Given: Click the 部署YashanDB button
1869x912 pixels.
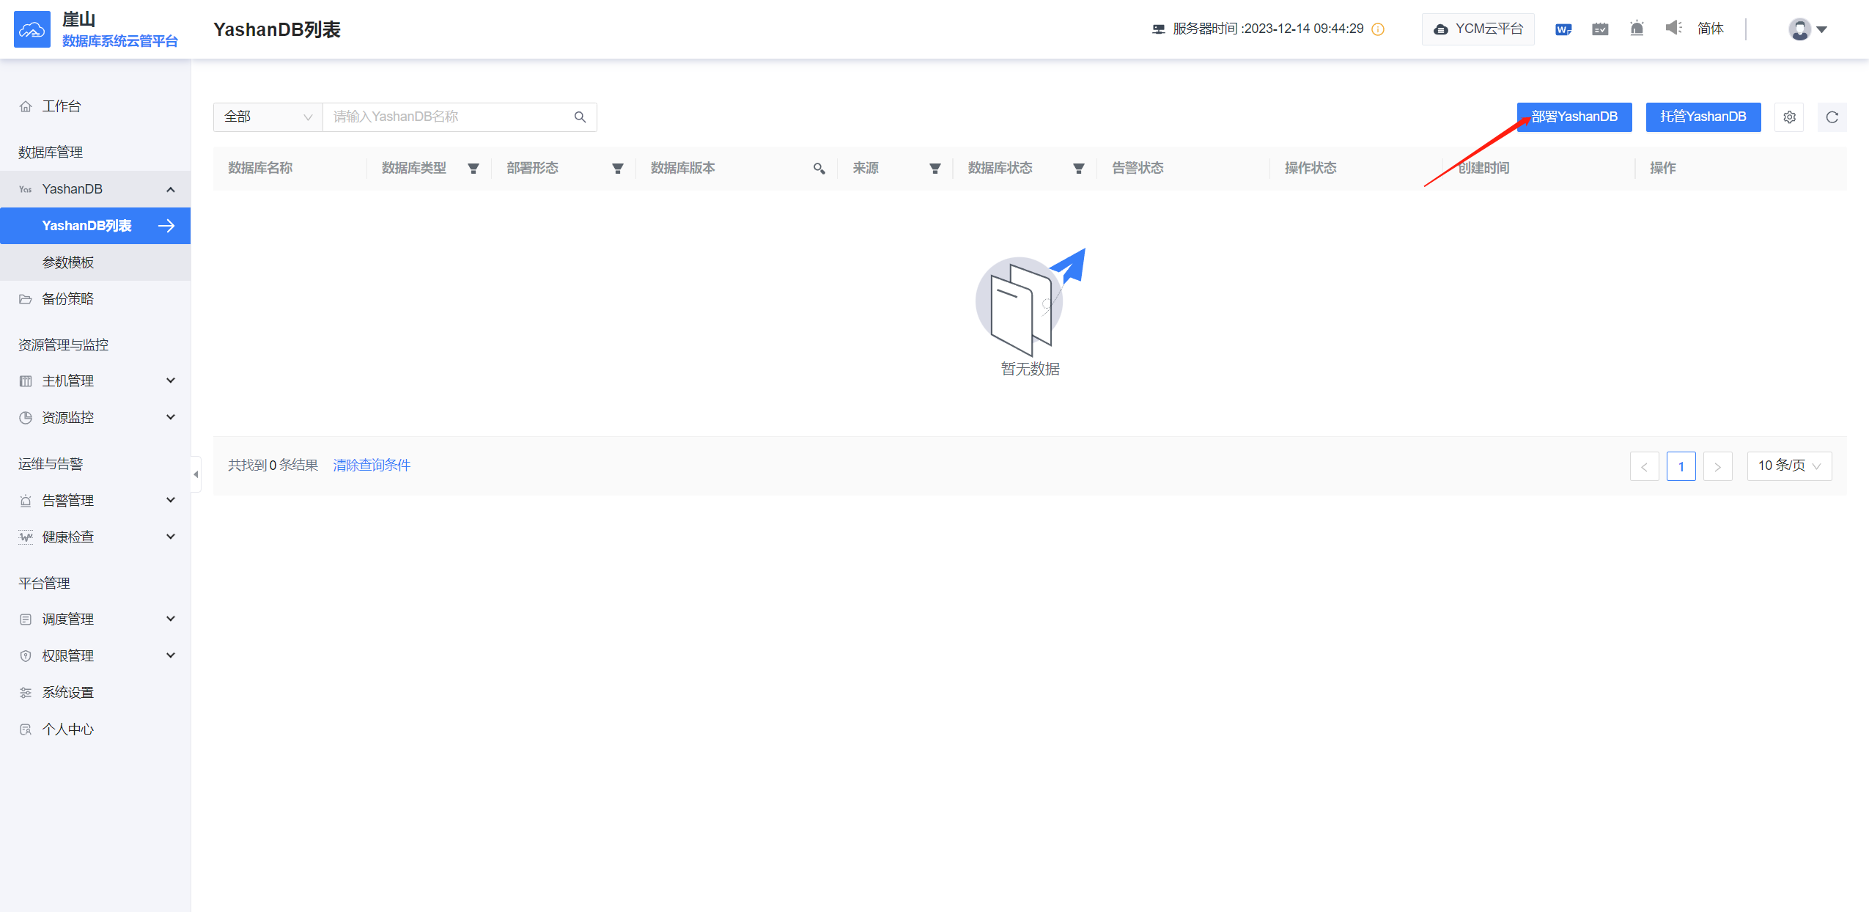Looking at the screenshot, I should point(1574,117).
